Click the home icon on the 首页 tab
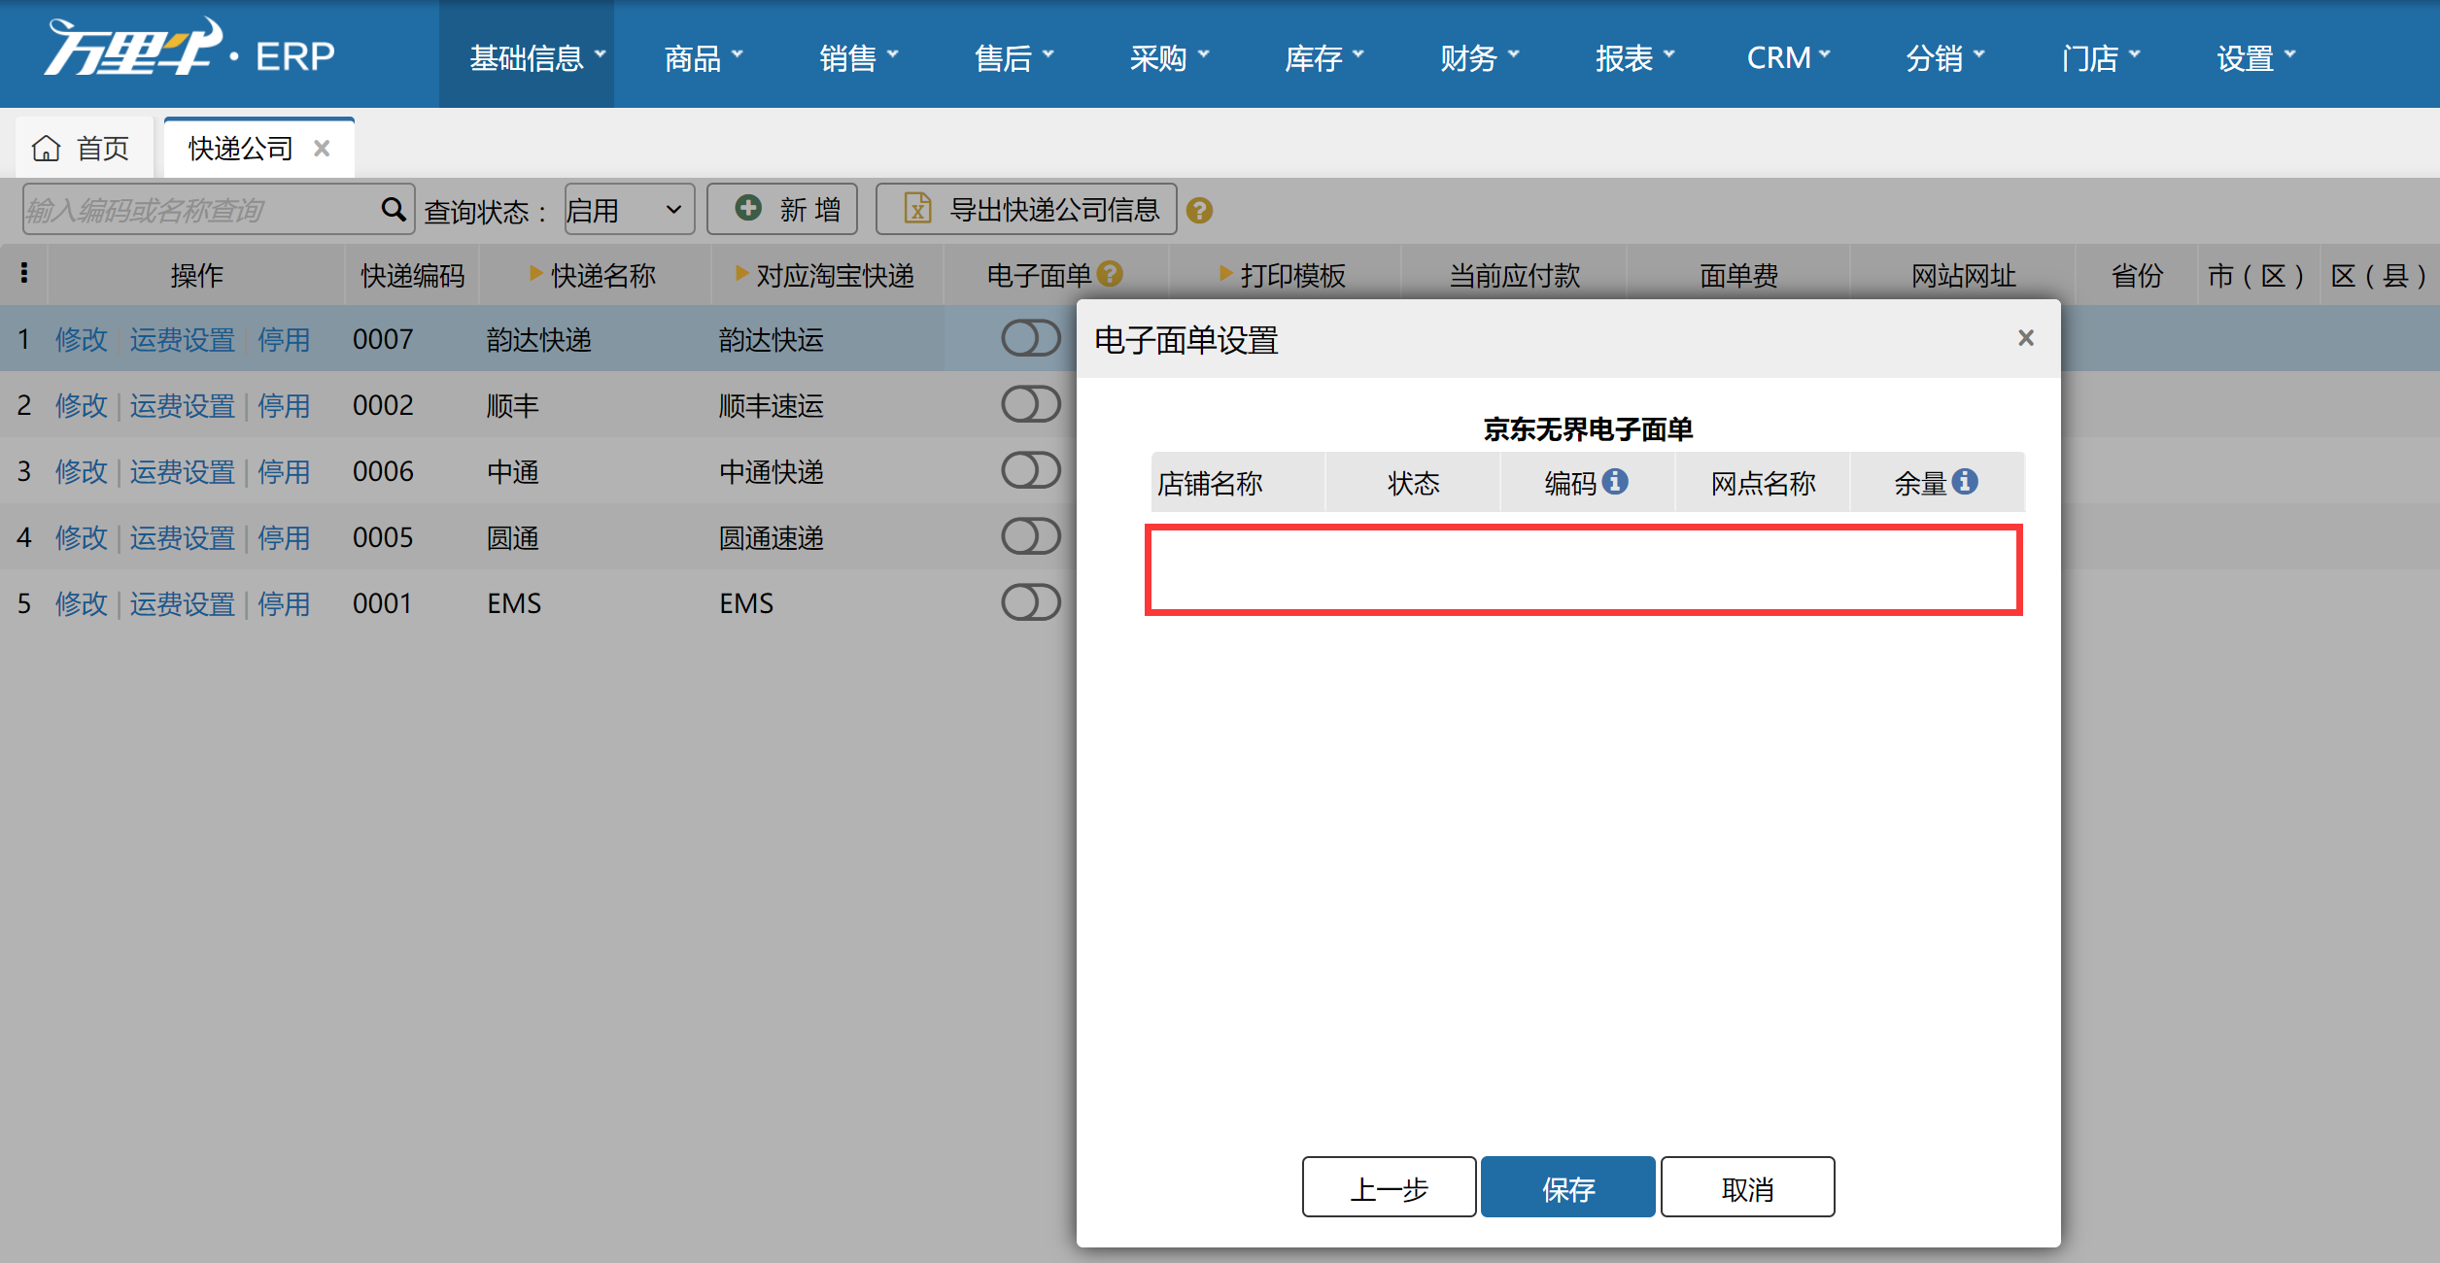 point(46,147)
